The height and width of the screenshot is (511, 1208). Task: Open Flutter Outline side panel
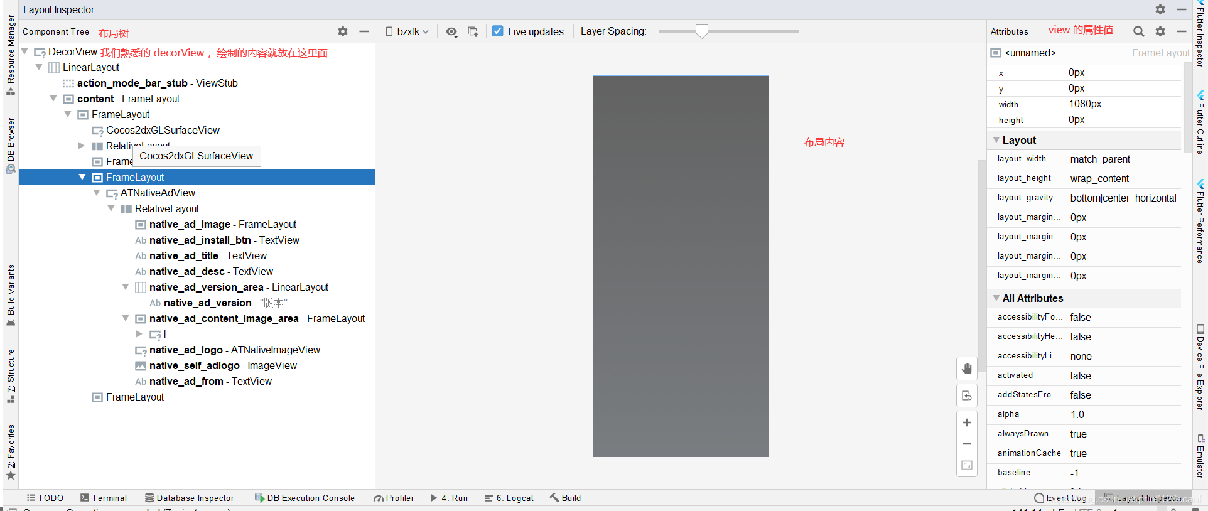pos(1200,122)
